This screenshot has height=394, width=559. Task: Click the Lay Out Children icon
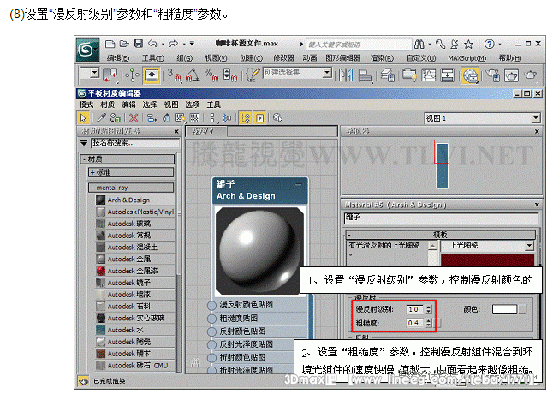click(x=226, y=117)
